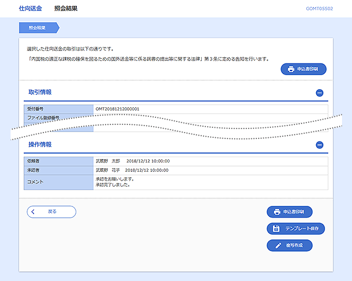Click the printer icon in the bottom 申込書印刷 button

coord(276,212)
